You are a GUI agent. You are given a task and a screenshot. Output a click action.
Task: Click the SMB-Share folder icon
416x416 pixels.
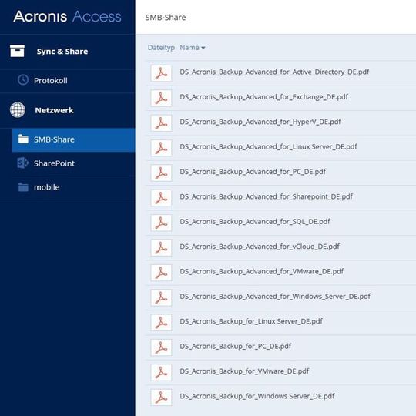pyautogui.click(x=23, y=139)
